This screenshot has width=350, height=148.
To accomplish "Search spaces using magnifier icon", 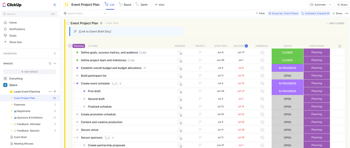I will coord(50,63).
